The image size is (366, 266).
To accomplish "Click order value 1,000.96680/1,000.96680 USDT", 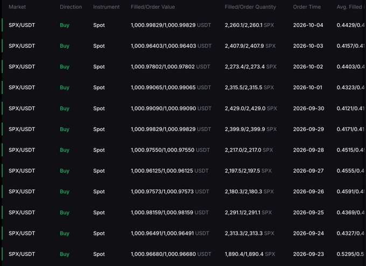I will click(171, 254).
